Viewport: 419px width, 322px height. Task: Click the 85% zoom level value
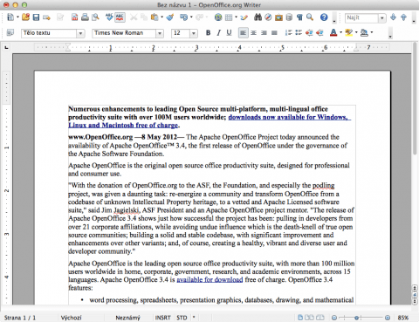pyautogui.click(x=403, y=318)
